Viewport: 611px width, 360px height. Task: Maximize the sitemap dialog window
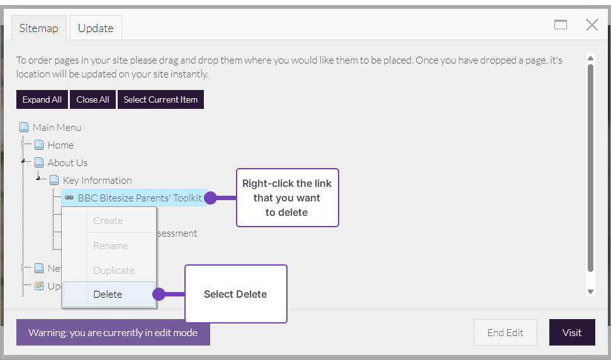(561, 25)
